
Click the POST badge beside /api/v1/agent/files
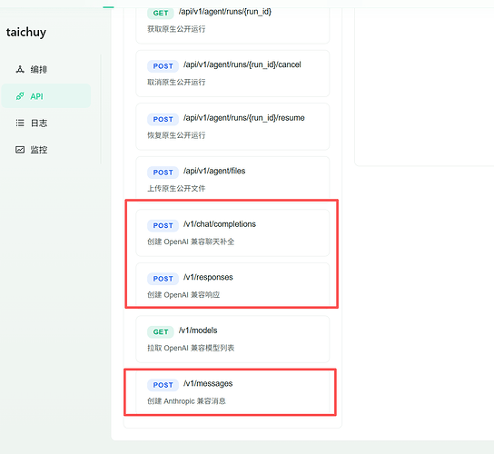163,173
